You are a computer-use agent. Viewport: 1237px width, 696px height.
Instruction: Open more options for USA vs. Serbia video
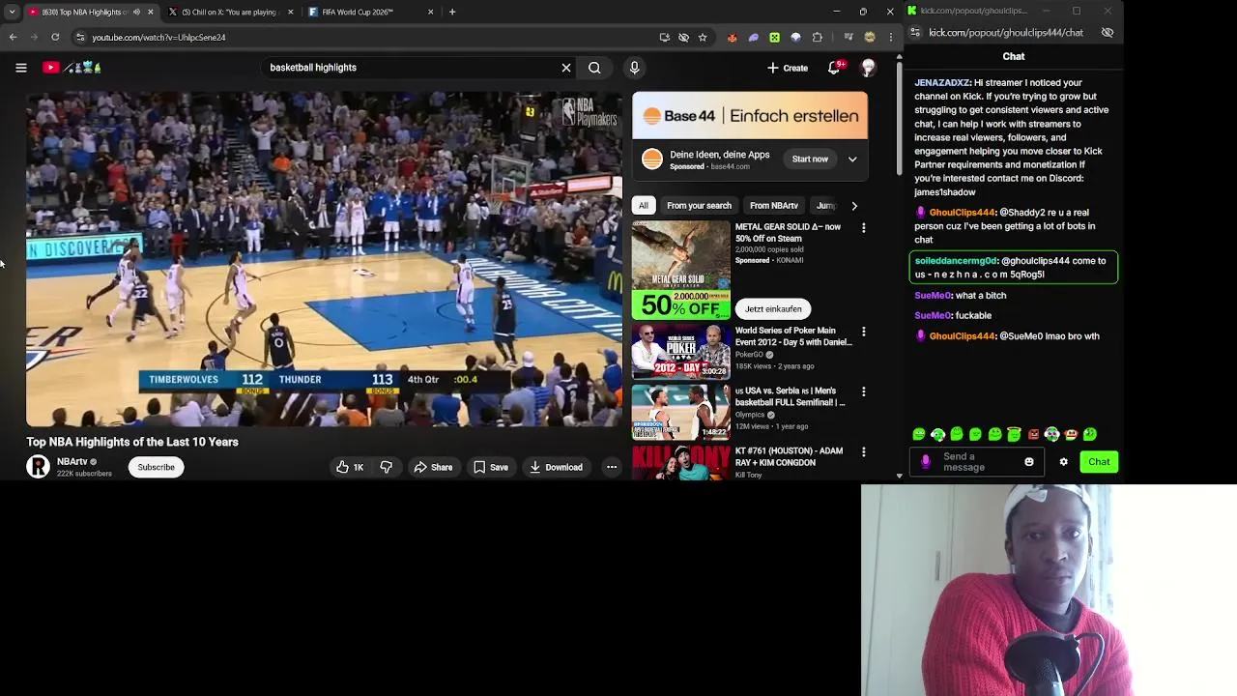click(864, 391)
